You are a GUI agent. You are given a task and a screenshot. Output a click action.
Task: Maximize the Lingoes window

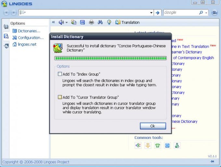coord(203,2)
